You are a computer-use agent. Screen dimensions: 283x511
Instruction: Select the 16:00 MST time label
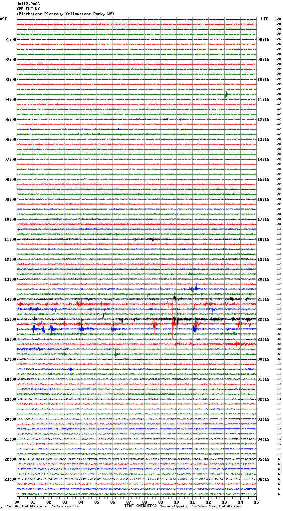[10, 339]
